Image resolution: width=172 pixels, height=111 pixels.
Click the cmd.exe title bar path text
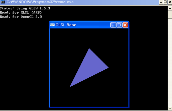[x=40, y=2]
